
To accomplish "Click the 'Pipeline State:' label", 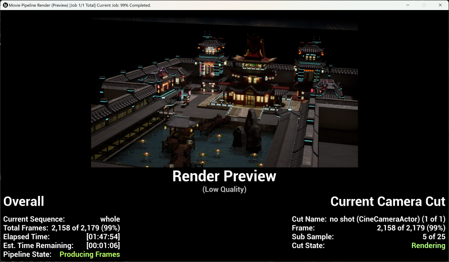I will [x=27, y=255].
